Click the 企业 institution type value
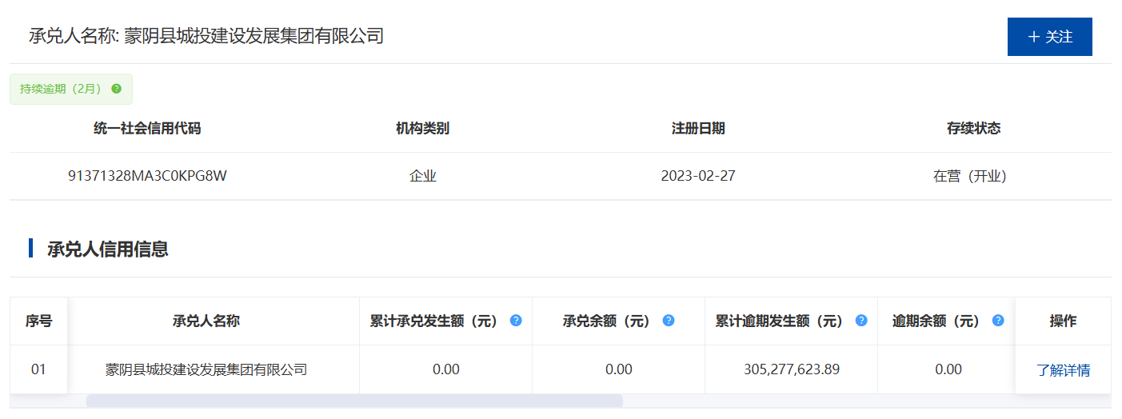Screen dimensions: 1122x419 423,176
